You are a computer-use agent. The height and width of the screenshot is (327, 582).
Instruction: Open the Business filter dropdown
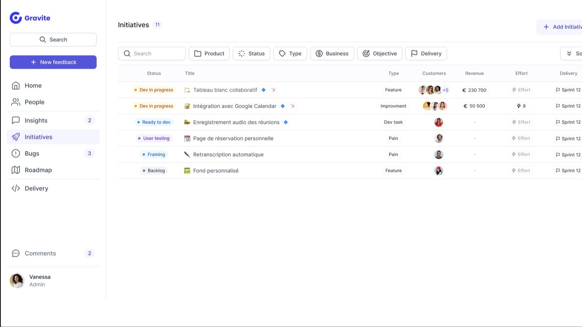click(x=332, y=54)
